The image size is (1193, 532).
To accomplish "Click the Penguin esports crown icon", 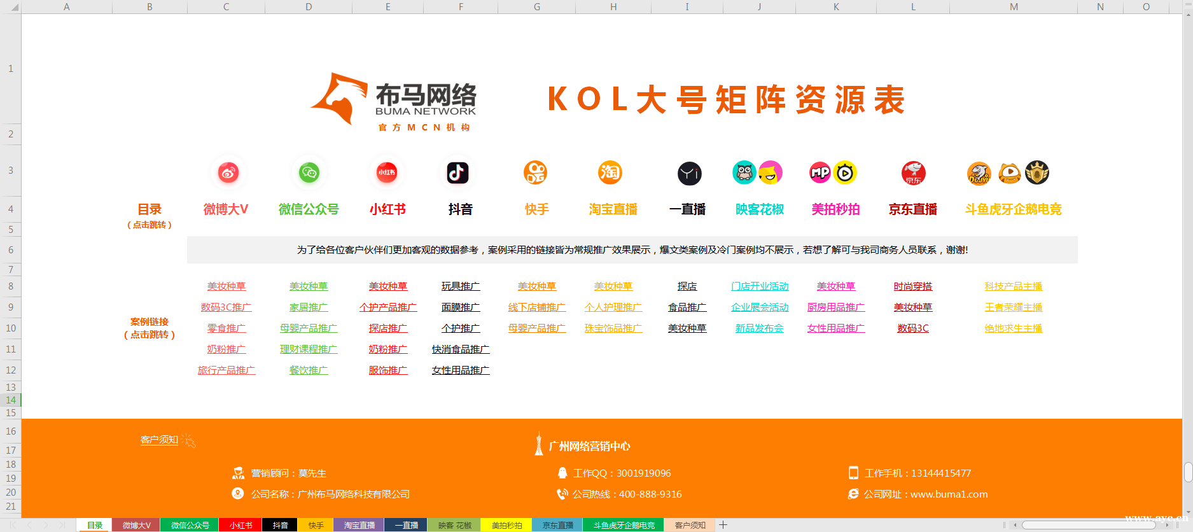I will pyautogui.click(x=1037, y=172).
